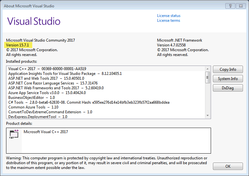This screenshot has width=249, height=176.
Task: Click the highlighted Version 15.7.1 text
Action: 18,45
